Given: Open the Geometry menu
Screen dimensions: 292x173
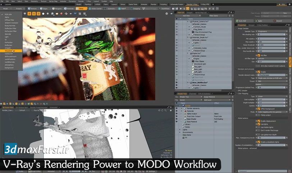Looking at the screenshot, I should pyautogui.click(x=34, y=1).
